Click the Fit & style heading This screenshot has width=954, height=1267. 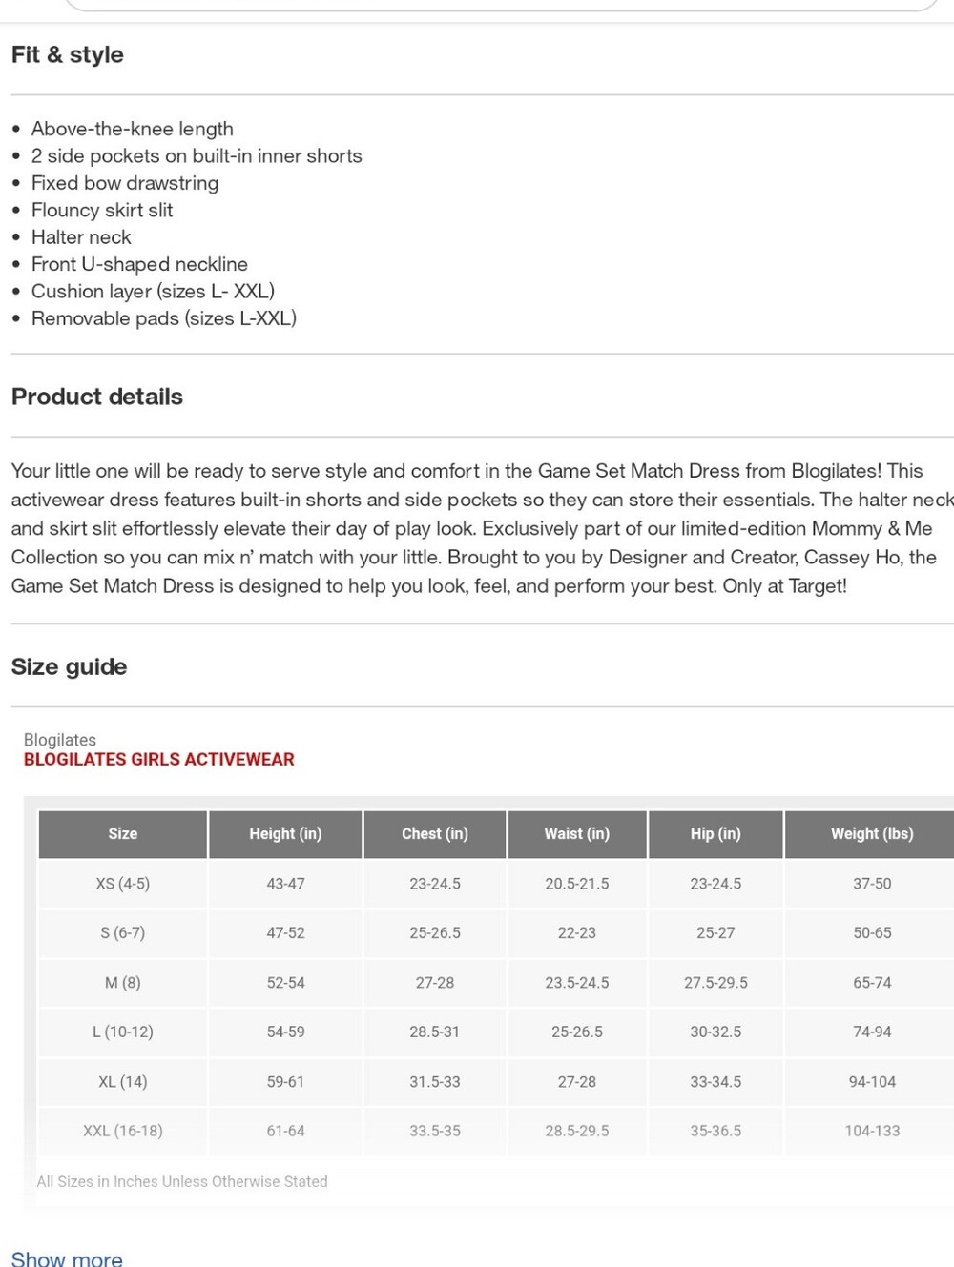tap(68, 55)
